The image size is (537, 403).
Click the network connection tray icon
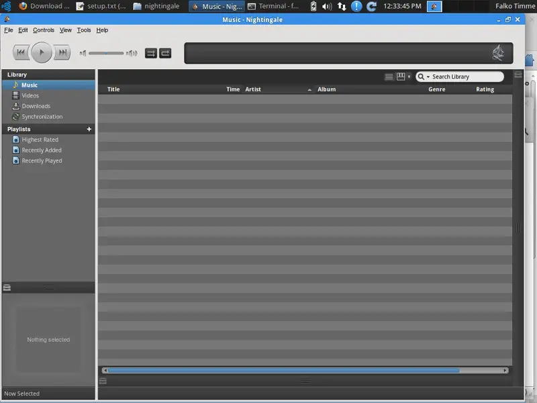(x=342, y=6)
